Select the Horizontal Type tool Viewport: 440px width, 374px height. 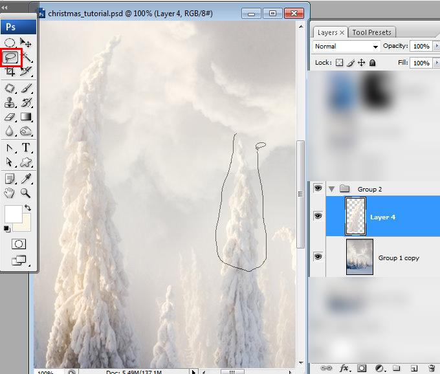click(26, 148)
